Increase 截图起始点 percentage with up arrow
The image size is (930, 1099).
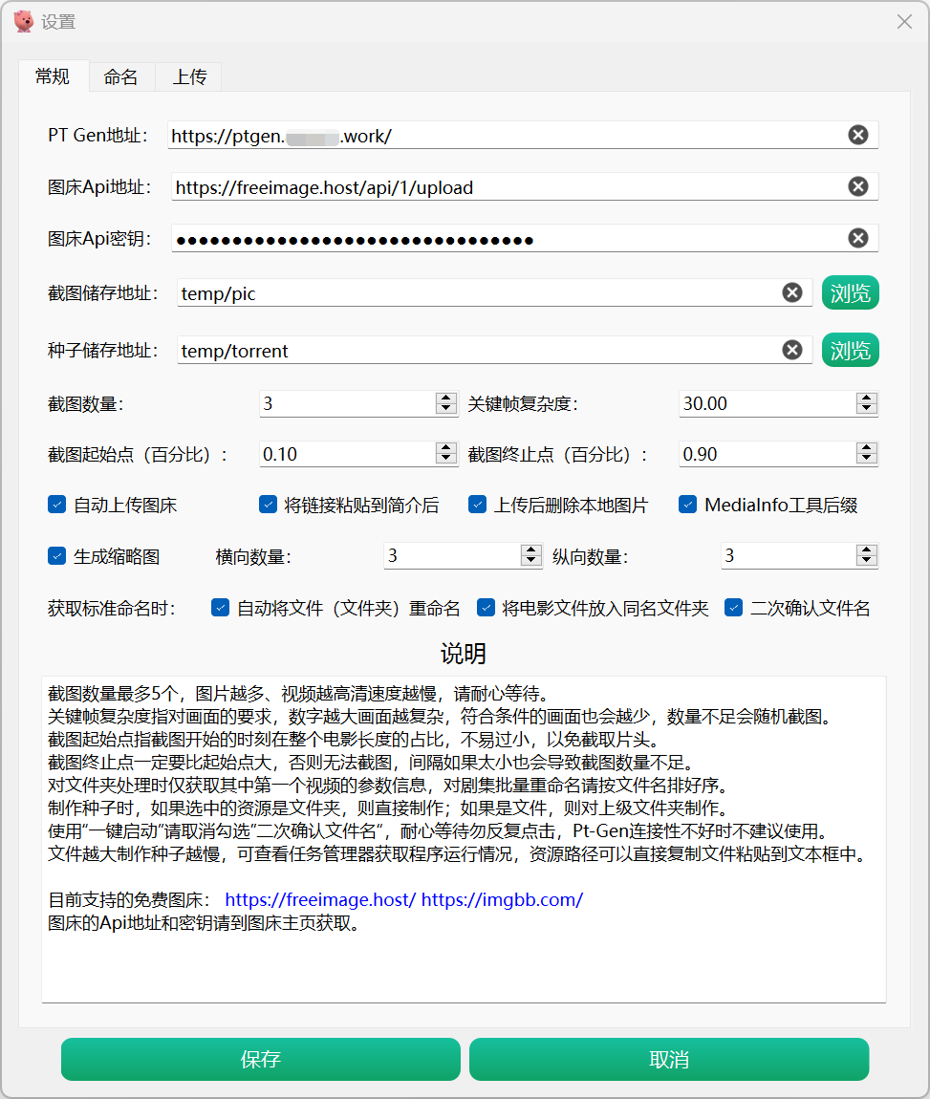coord(445,448)
